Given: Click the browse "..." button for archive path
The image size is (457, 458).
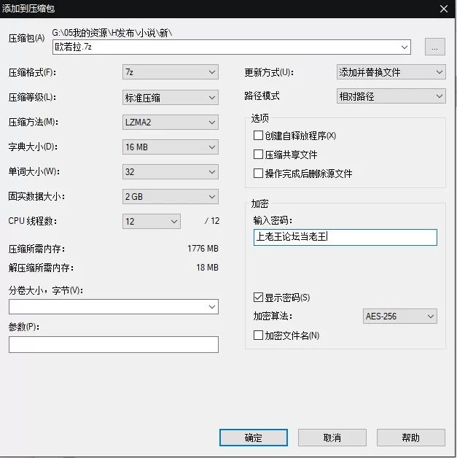Looking at the screenshot, I should (x=434, y=47).
